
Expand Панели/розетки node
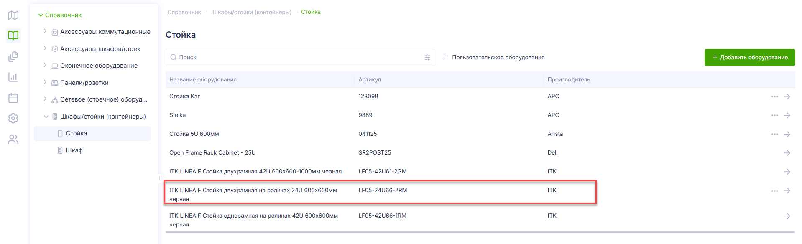point(45,82)
